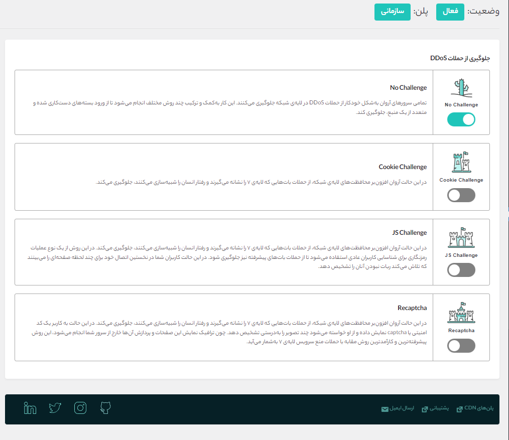
Task: Disable the No Challenge toggle
Action: pyautogui.click(x=461, y=119)
